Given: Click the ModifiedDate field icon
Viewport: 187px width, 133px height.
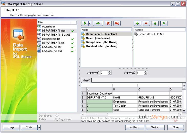Looking at the screenshot, I should tap(83, 46).
